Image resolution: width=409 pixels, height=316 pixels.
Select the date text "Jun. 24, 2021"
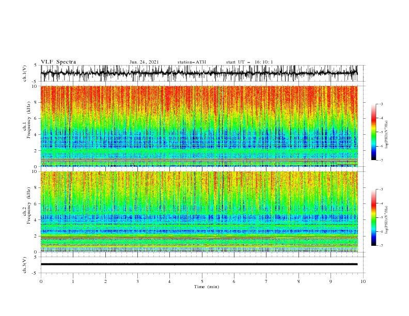point(144,62)
